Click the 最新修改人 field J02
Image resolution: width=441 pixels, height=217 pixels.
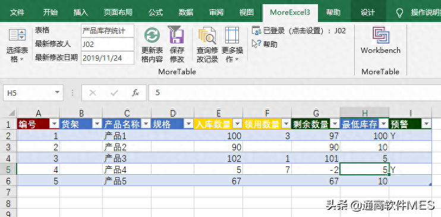click(108, 44)
